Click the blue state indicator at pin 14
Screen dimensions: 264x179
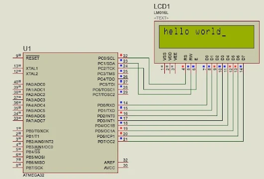[121, 102]
